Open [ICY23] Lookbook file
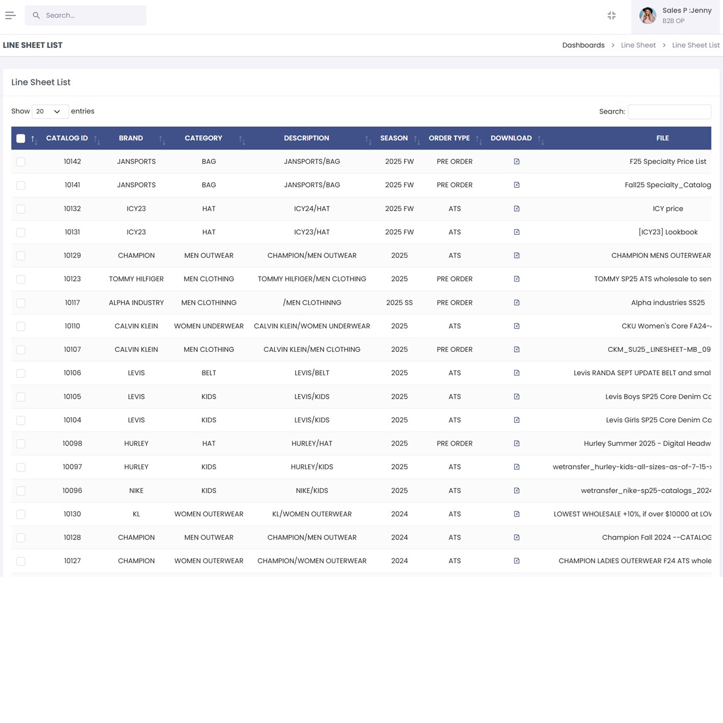Viewport: 723px width, 723px height. (668, 232)
